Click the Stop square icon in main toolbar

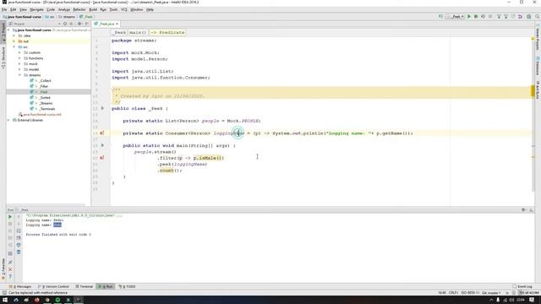(x=490, y=17)
